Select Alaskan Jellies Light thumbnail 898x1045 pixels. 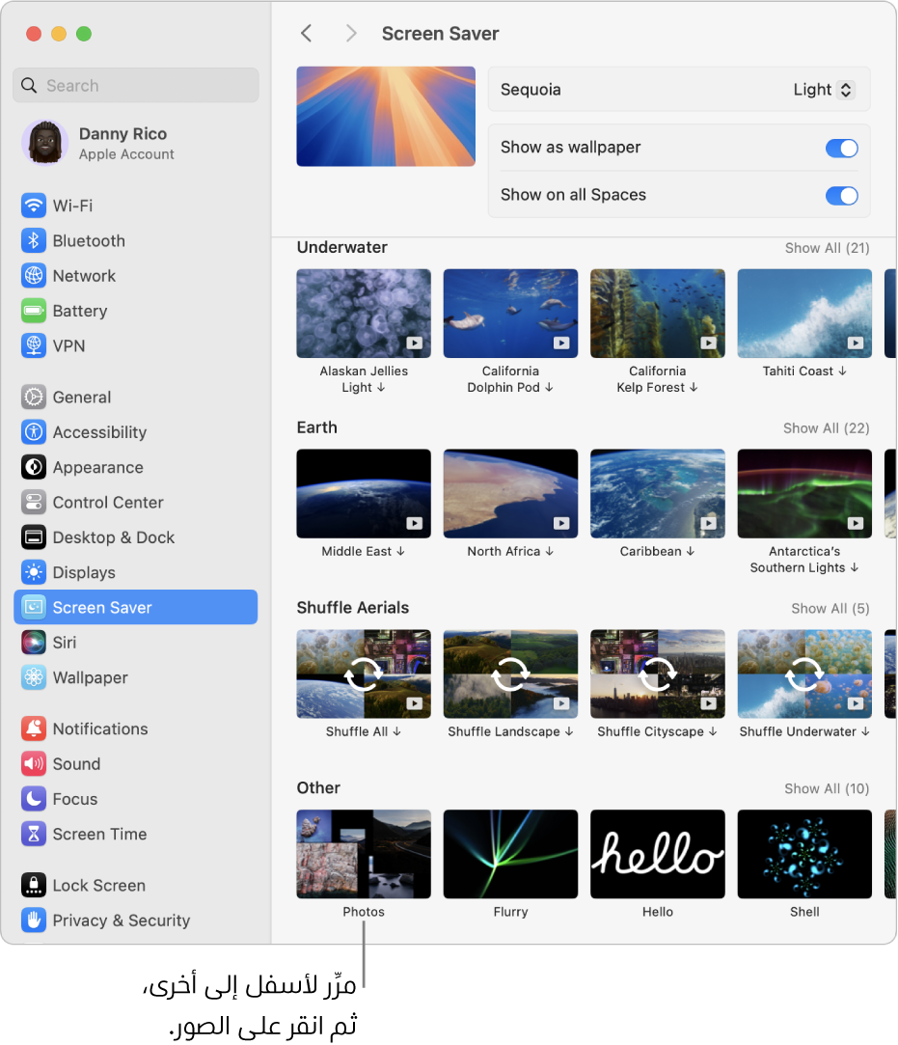point(364,314)
